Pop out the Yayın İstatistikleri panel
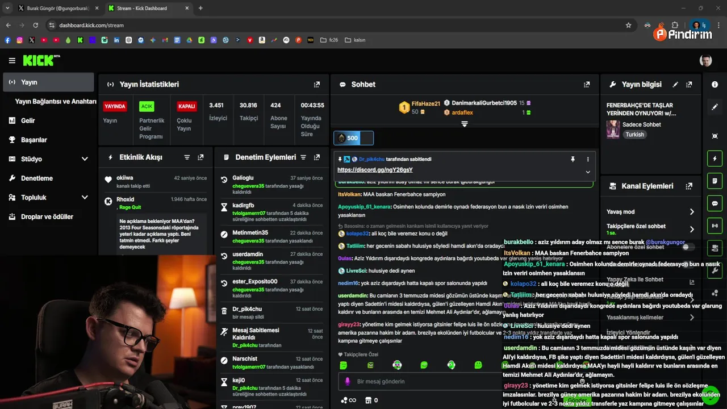The width and height of the screenshot is (727, 409). click(316, 84)
